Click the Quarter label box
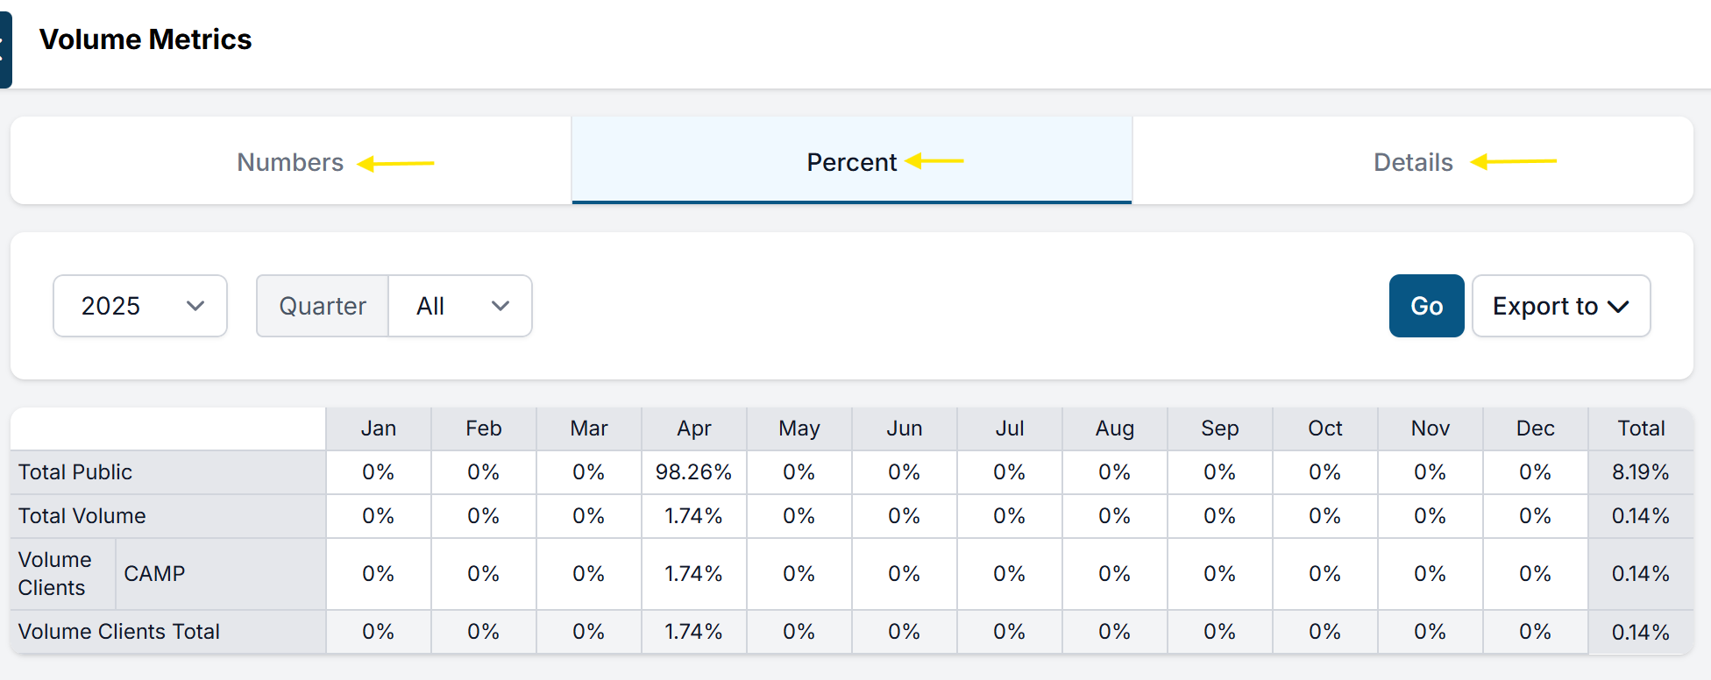The width and height of the screenshot is (1711, 680). click(x=323, y=306)
